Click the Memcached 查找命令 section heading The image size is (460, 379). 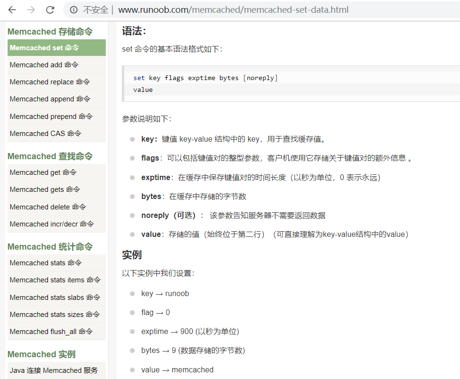coord(50,156)
